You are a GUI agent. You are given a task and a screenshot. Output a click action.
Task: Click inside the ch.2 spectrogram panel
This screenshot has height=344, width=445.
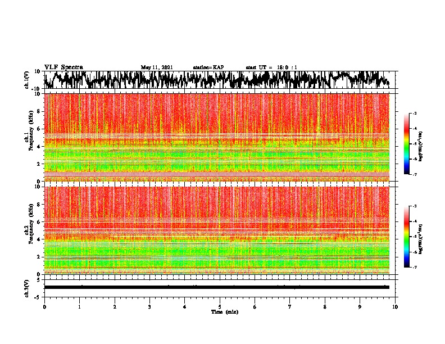tap(217, 230)
